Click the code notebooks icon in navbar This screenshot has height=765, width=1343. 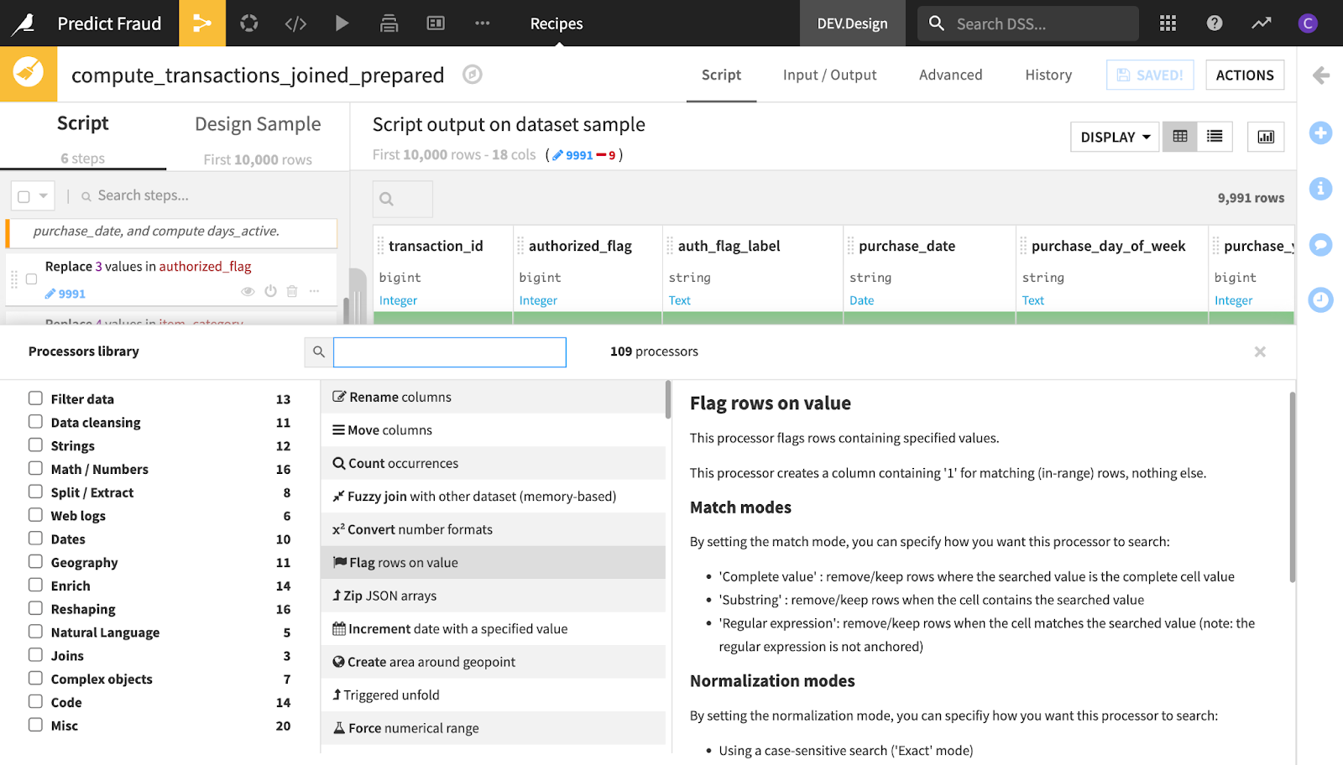295,23
